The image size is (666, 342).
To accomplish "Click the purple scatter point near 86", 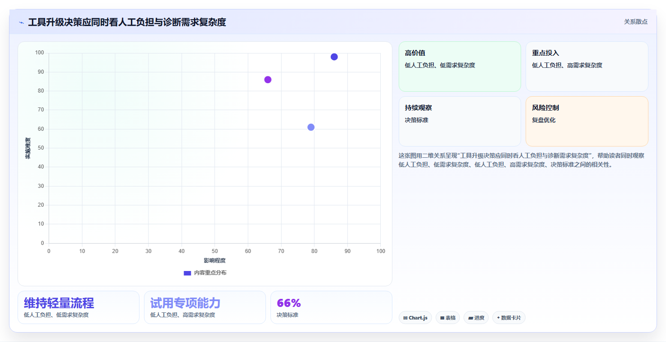I will (268, 80).
